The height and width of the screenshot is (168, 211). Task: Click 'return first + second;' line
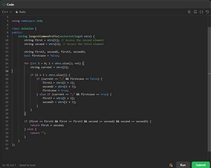click(47, 126)
